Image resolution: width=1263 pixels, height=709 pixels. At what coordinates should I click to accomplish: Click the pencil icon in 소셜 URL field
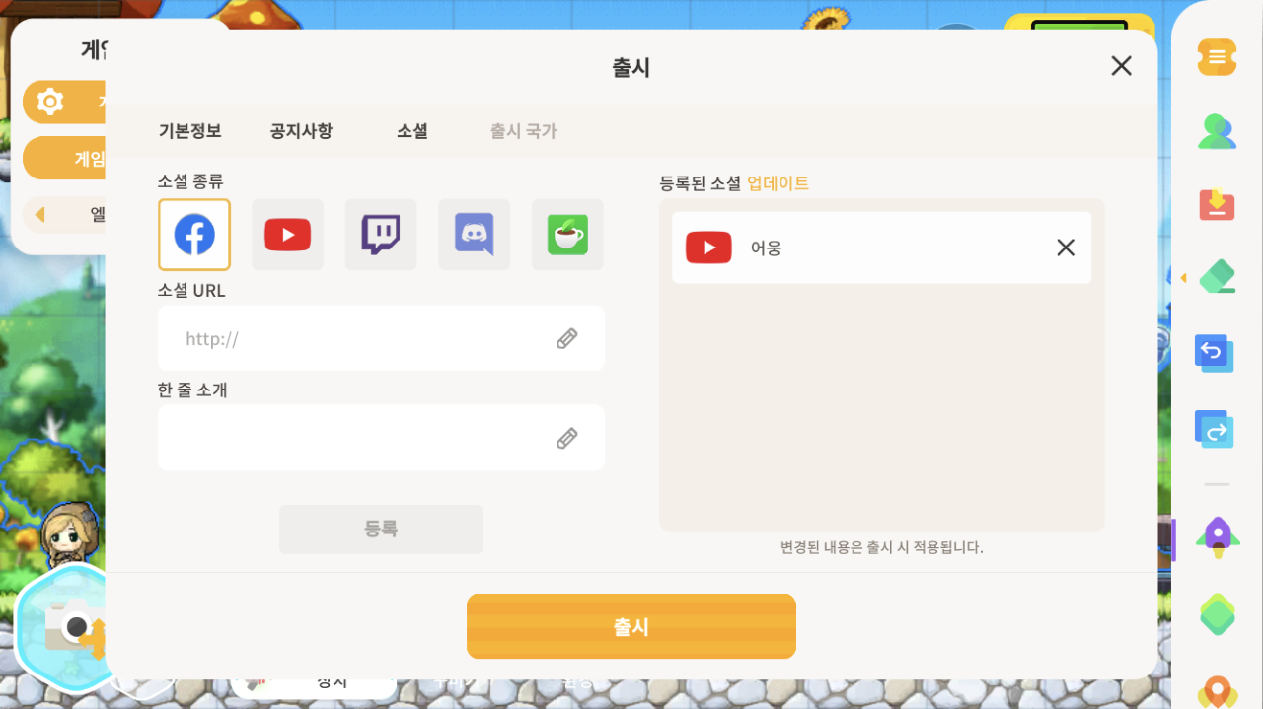pyautogui.click(x=566, y=339)
